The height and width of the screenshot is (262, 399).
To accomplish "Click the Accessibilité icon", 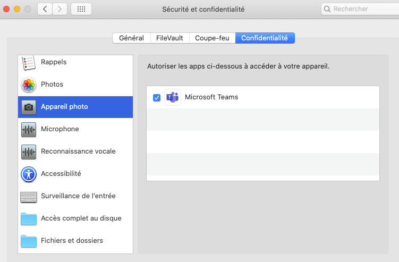I will coord(28,174).
